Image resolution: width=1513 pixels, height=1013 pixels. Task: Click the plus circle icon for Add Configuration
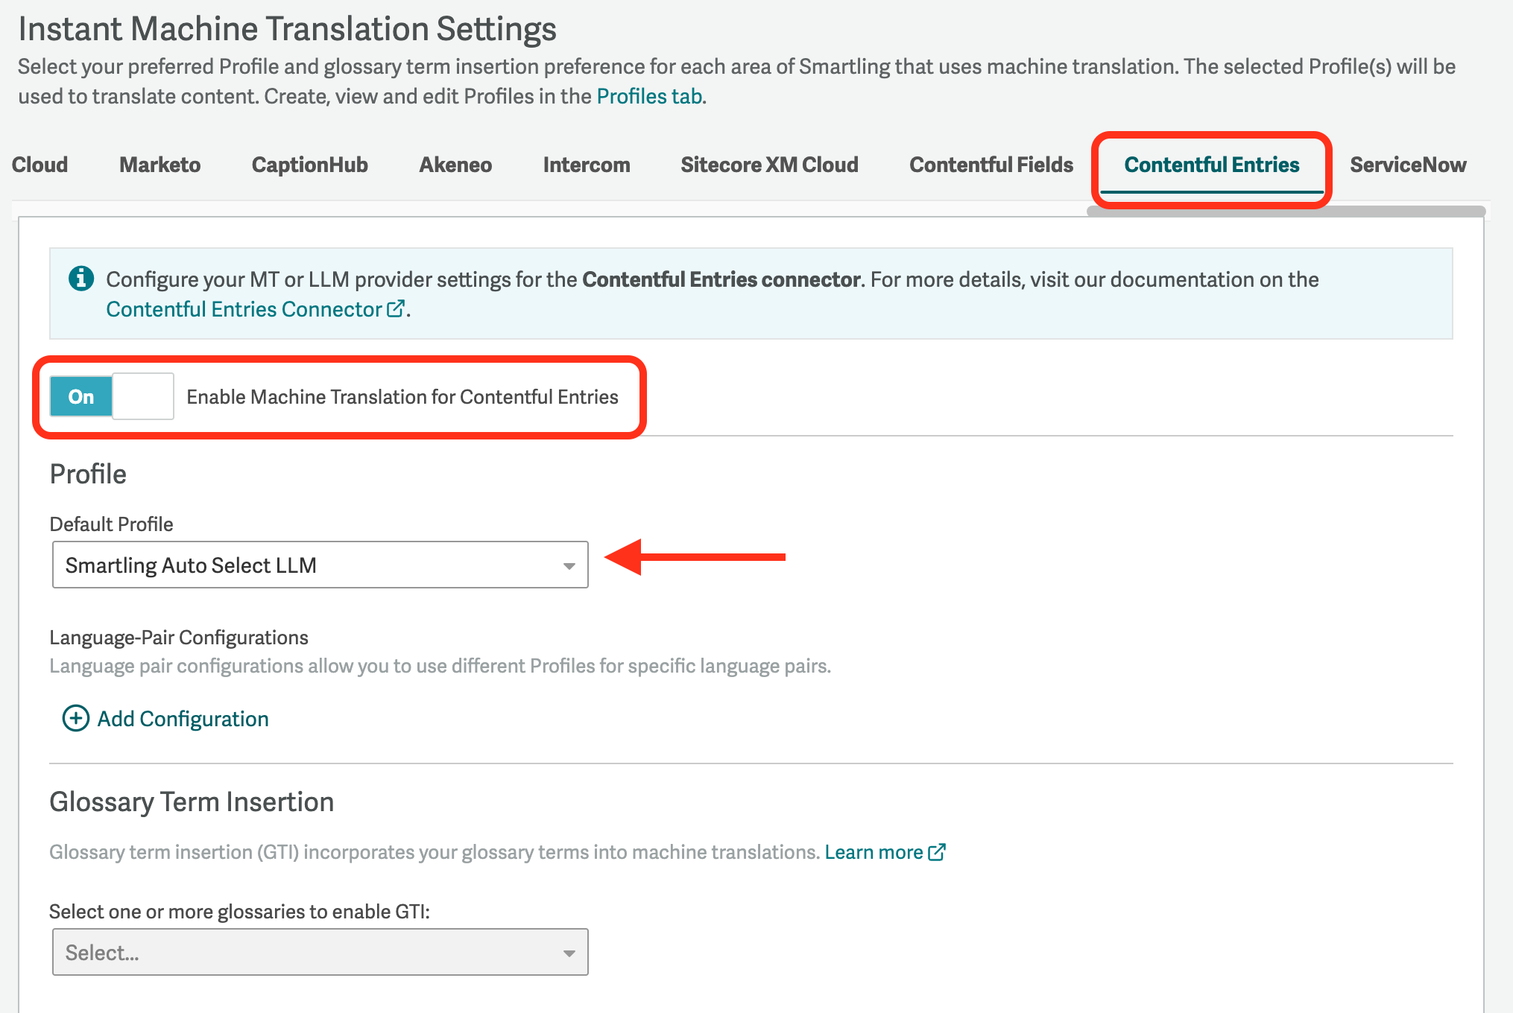(75, 719)
